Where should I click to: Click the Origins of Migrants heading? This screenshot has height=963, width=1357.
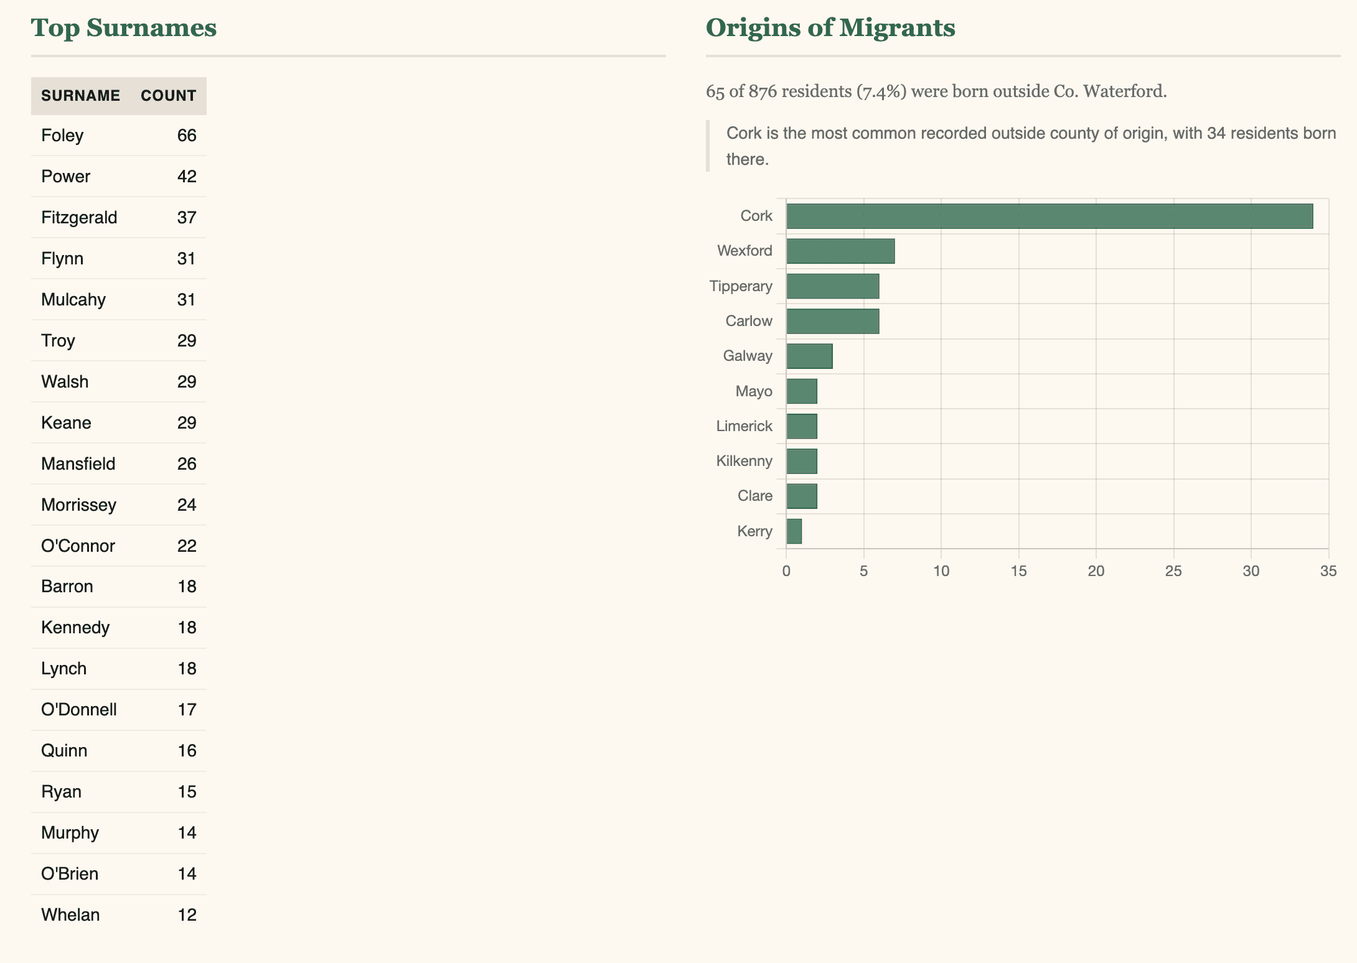point(830,28)
